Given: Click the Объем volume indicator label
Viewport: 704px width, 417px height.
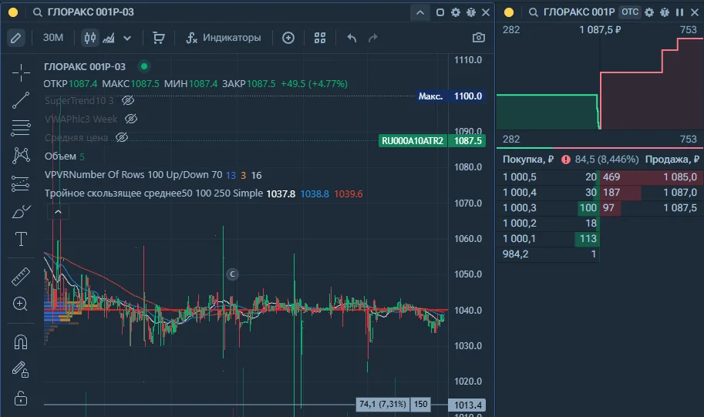Looking at the screenshot, I should (60, 156).
